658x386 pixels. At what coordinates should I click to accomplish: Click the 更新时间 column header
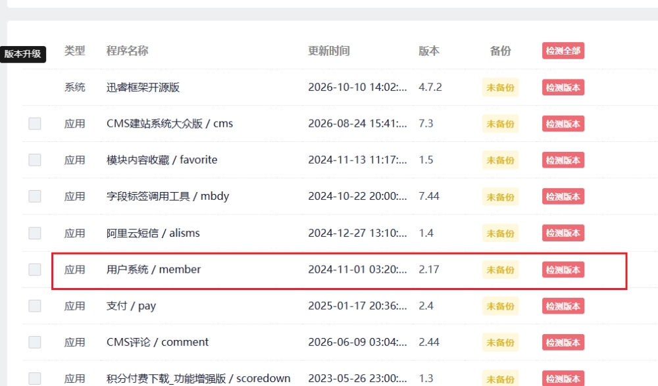tap(329, 51)
